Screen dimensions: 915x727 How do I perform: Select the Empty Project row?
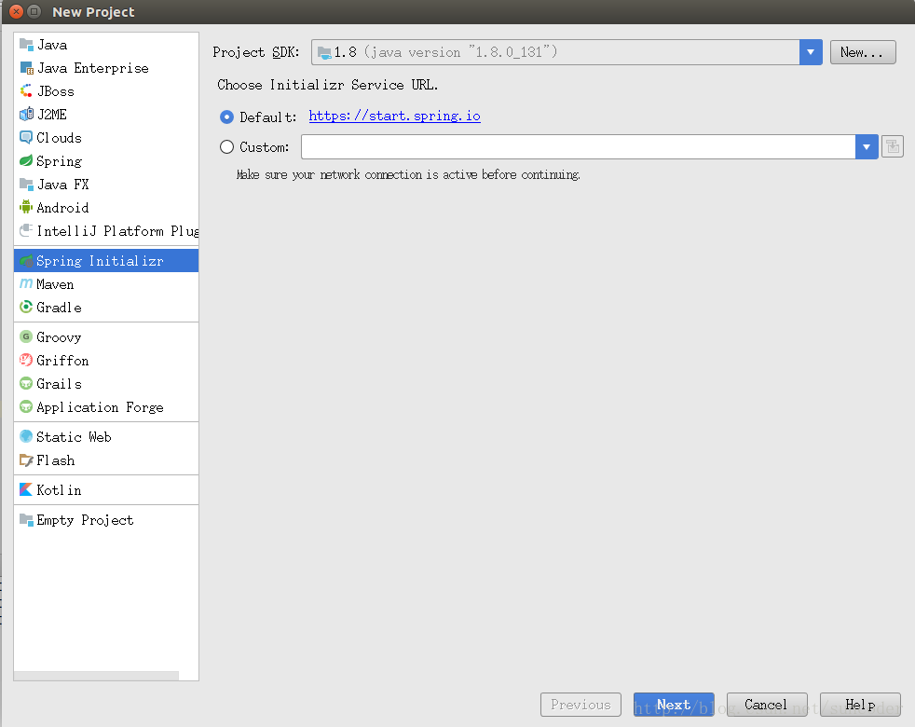[x=106, y=520]
